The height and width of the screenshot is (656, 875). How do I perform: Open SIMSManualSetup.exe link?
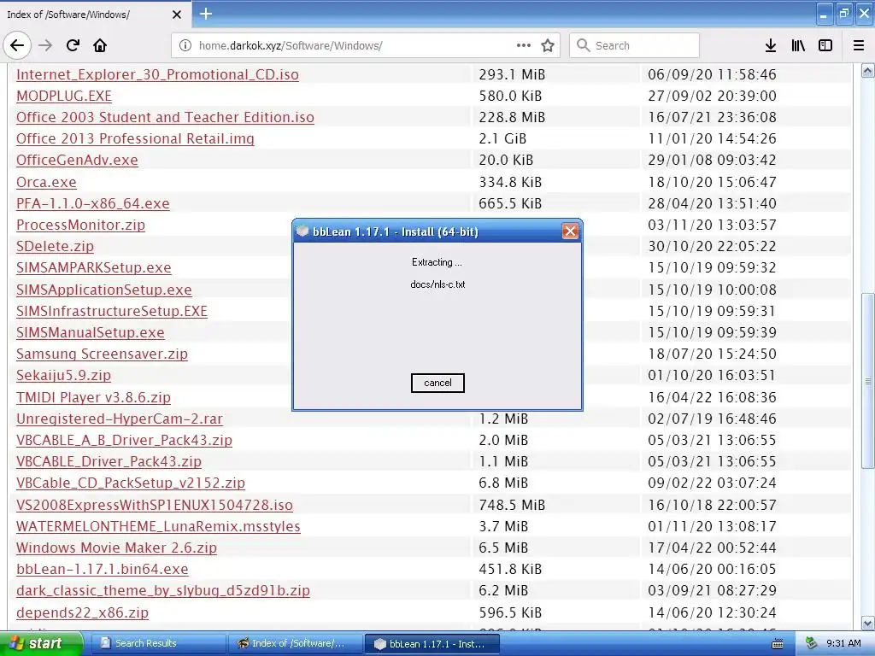pos(91,332)
